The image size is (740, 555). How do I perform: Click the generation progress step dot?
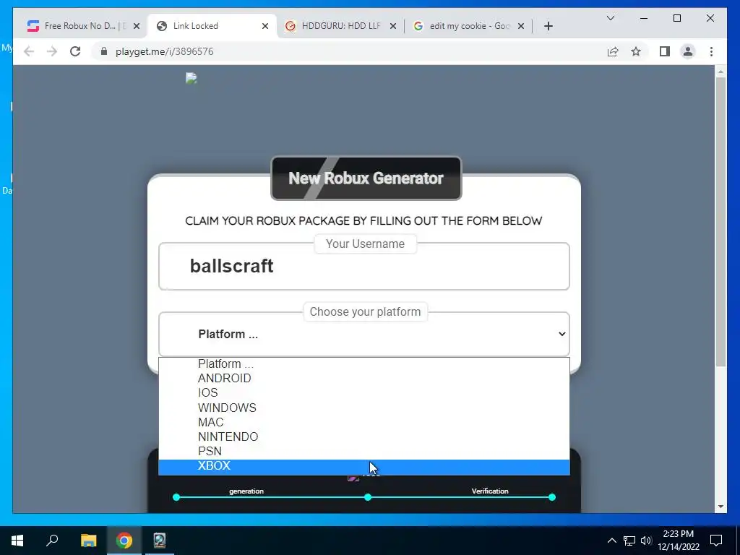point(176,497)
